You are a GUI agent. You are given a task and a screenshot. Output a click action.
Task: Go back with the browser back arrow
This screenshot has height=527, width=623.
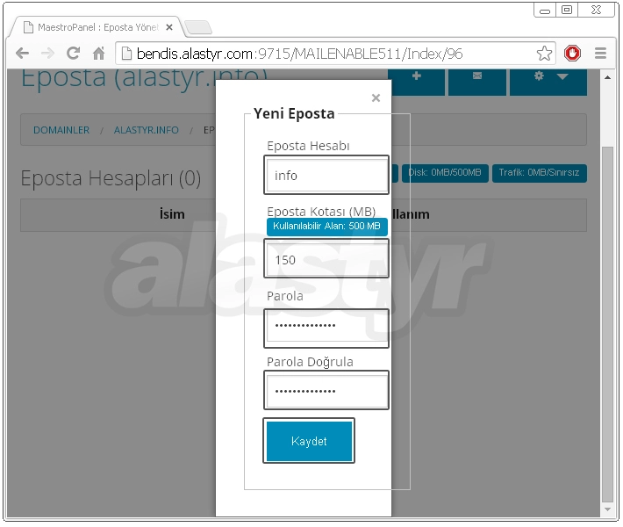pyautogui.click(x=22, y=53)
